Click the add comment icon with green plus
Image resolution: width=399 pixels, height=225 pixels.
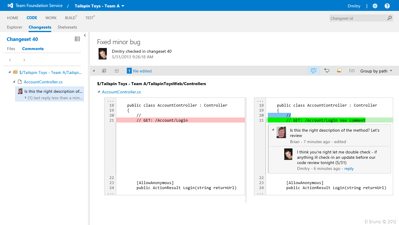click(326, 71)
